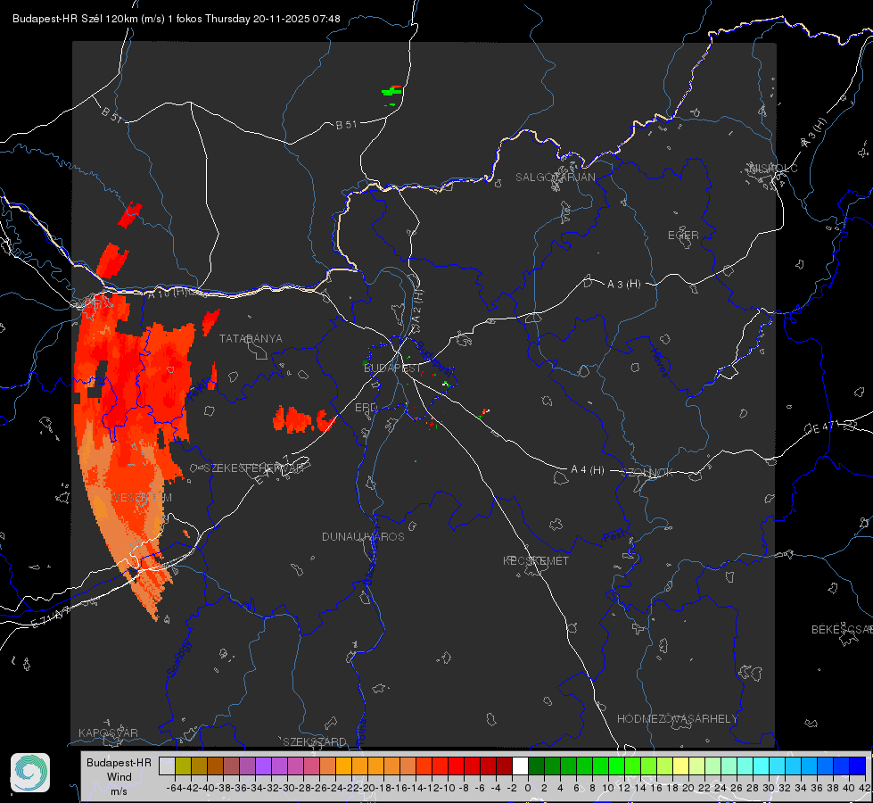The height and width of the screenshot is (803, 873).
Task: Select the EGER city label
Action: point(683,236)
